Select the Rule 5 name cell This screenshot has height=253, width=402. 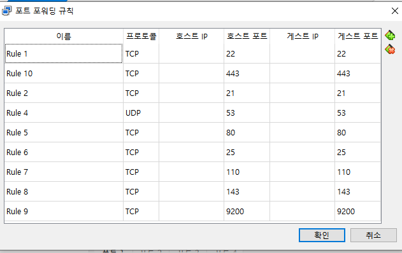(x=64, y=132)
